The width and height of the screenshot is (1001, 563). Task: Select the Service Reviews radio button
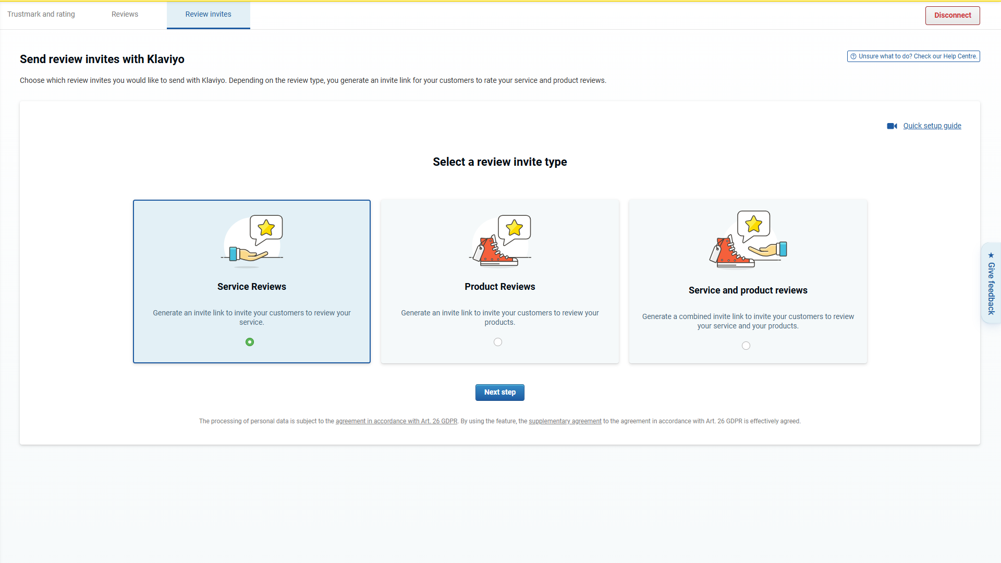coord(250,342)
